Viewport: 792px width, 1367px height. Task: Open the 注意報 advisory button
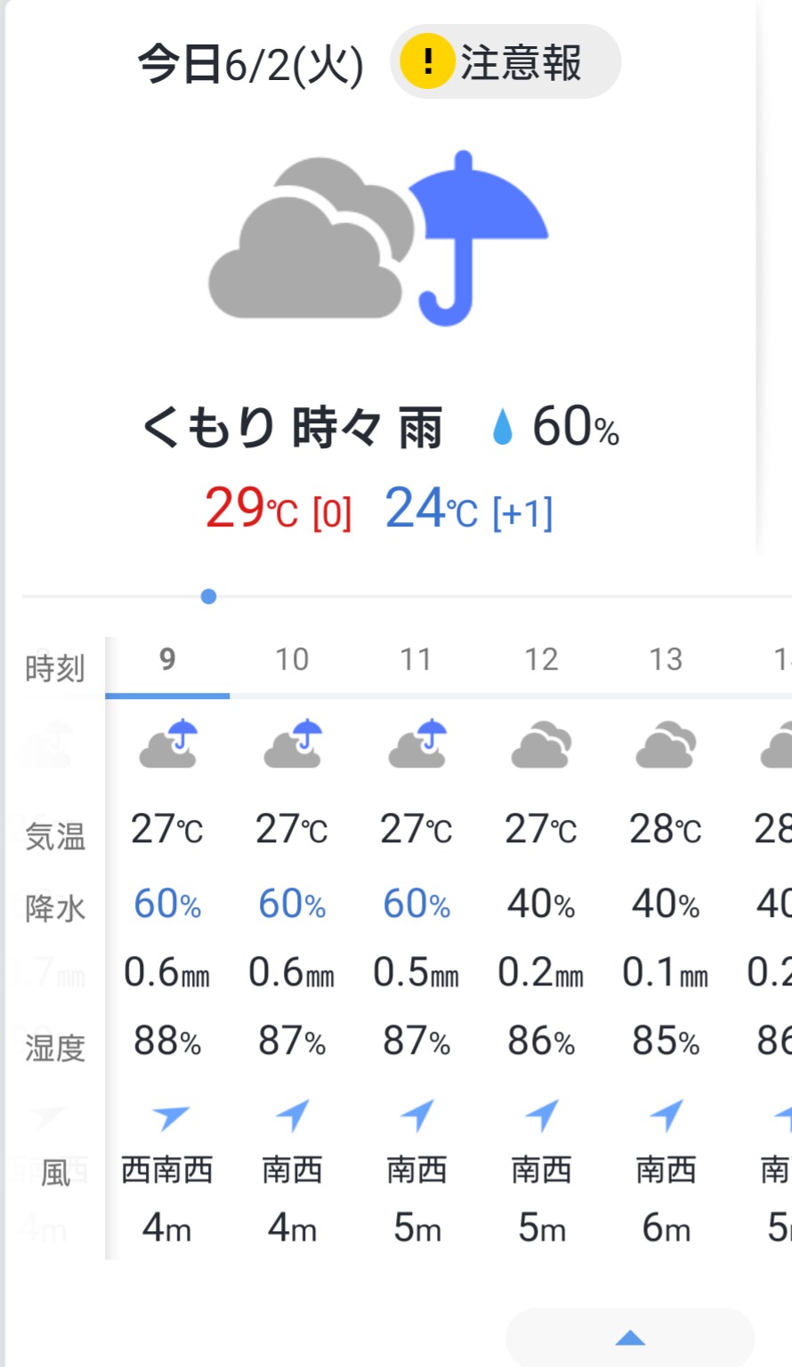[x=505, y=62]
